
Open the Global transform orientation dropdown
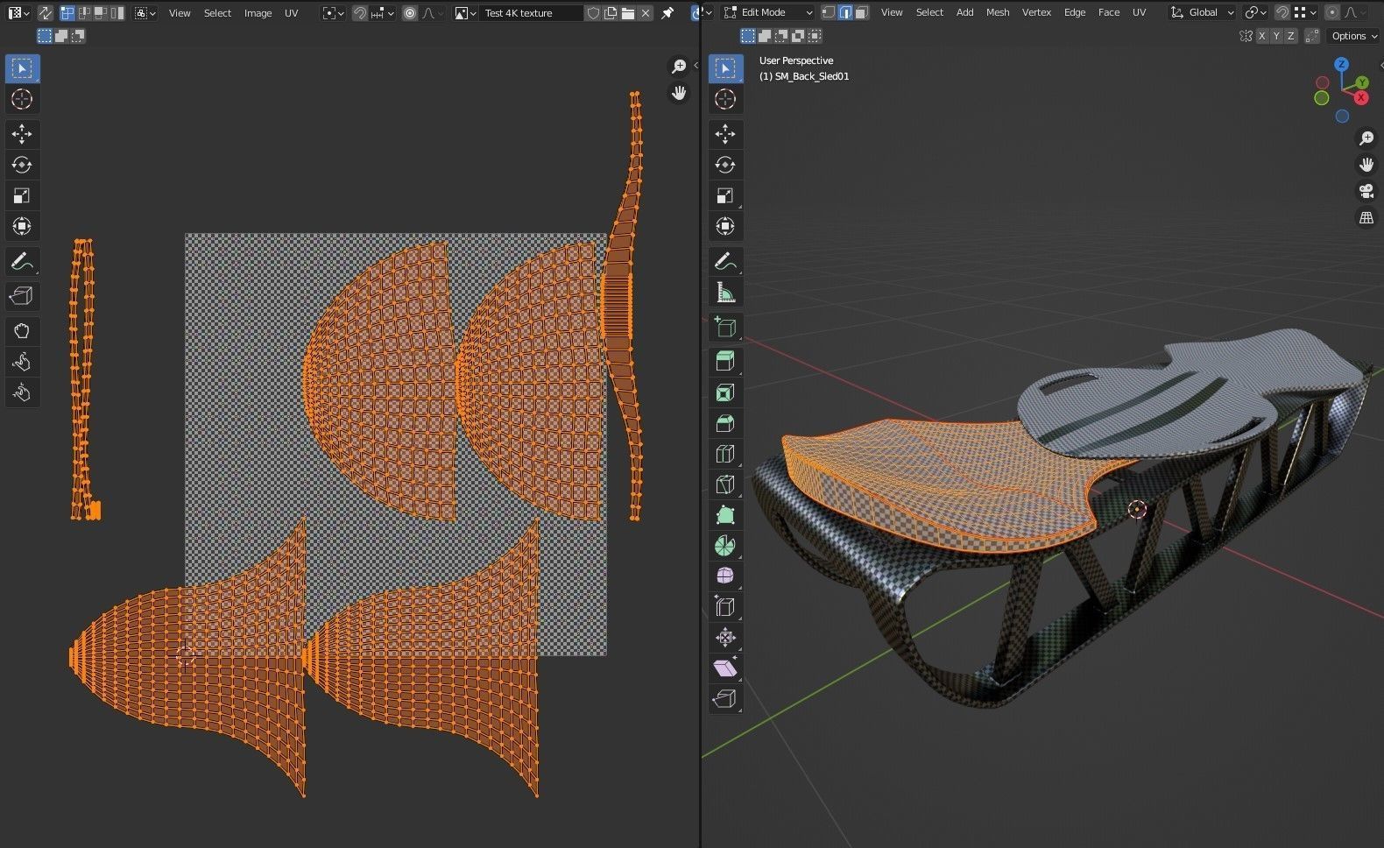tap(1202, 12)
